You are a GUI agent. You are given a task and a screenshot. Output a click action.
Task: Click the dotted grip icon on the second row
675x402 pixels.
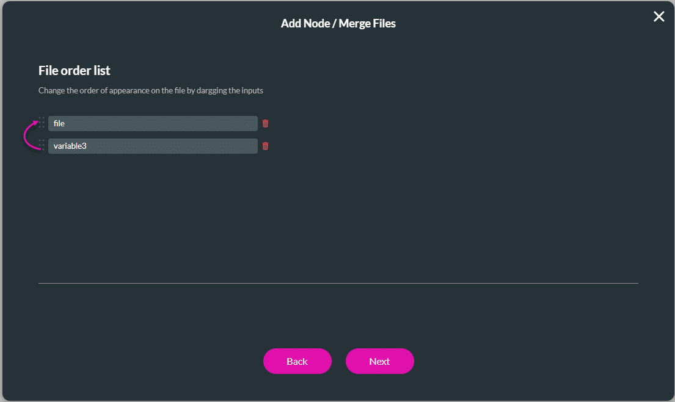42,146
